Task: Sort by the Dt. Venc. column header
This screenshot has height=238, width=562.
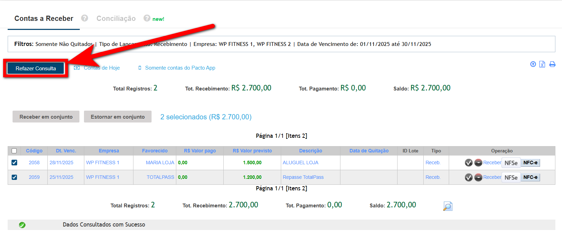Action: [x=66, y=151]
